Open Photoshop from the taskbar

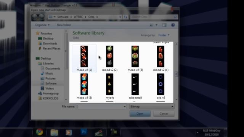coord(84,132)
